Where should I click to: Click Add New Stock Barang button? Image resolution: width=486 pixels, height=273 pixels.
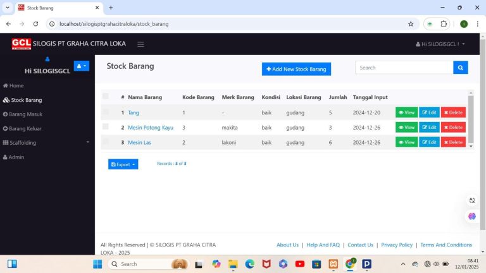pyautogui.click(x=296, y=69)
